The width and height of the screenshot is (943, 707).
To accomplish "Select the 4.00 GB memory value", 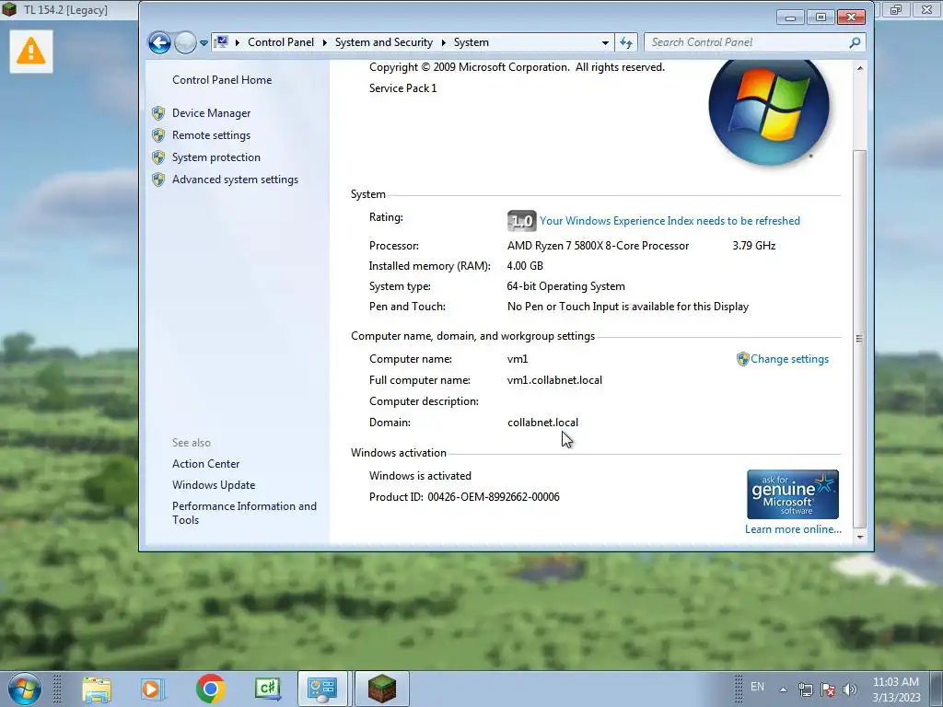I will point(525,266).
